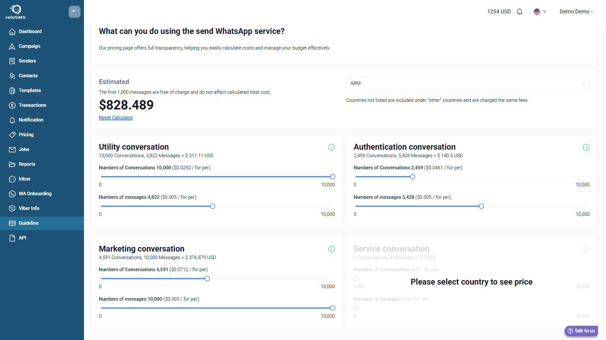Click the Dashboard home icon
The height and width of the screenshot is (340, 606).
(12, 32)
